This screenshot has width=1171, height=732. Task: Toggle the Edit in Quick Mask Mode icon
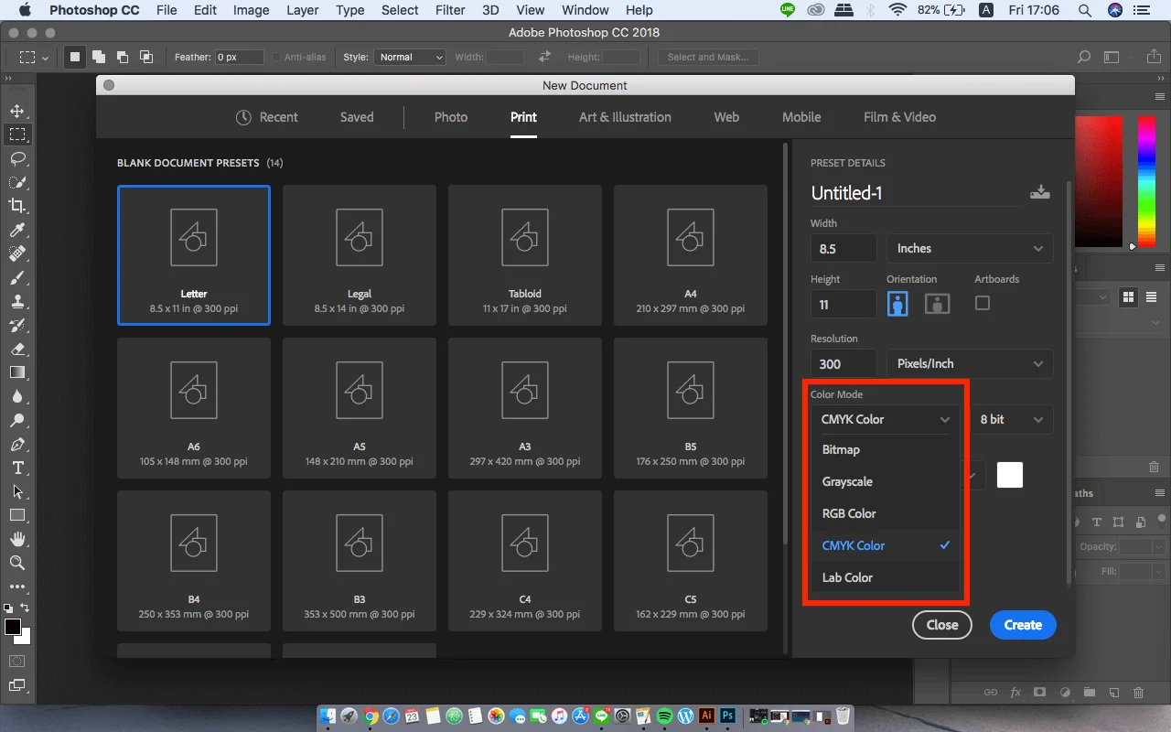(x=16, y=660)
